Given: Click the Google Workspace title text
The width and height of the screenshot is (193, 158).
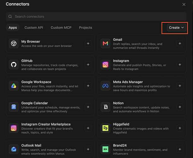Looking at the screenshot, I should [36, 82].
